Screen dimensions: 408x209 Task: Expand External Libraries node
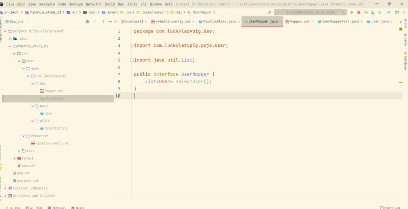point(5,188)
